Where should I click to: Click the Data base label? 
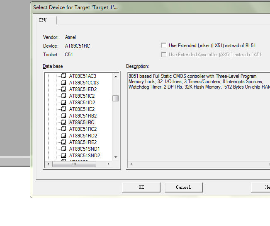pos(53,66)
